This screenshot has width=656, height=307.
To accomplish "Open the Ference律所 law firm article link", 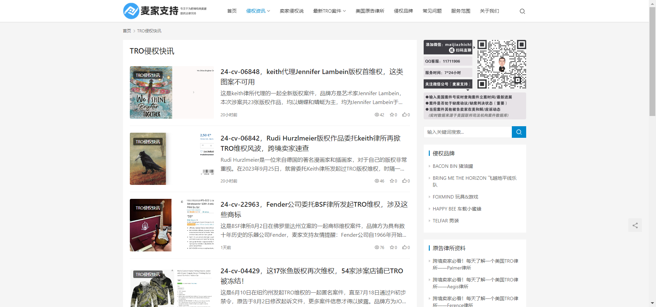I will tap(476, 302).
